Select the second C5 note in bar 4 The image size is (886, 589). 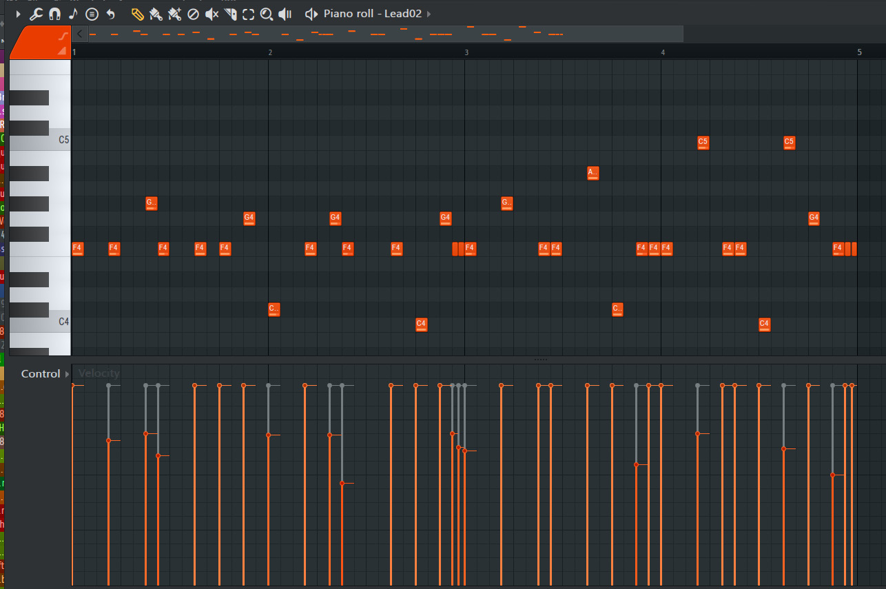790,143
